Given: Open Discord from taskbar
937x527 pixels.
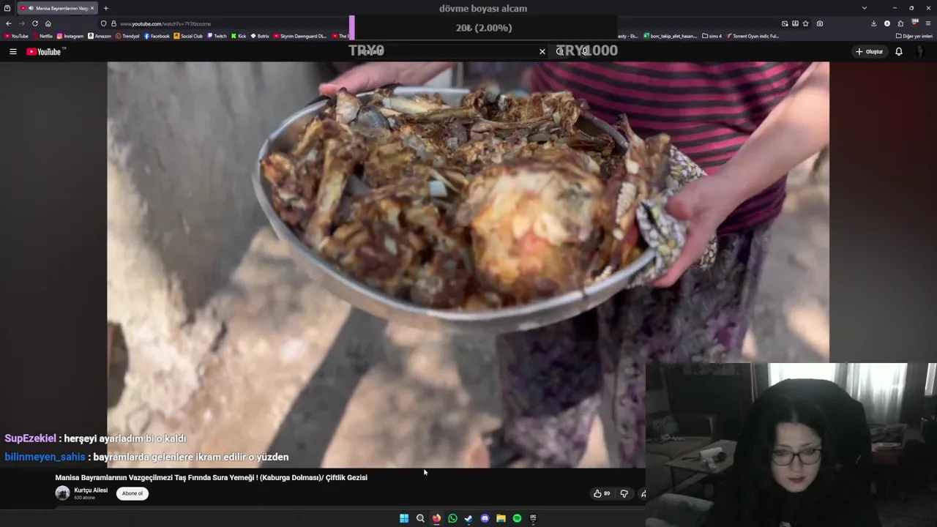Looking at the screenshot, I should coord(485,518).
